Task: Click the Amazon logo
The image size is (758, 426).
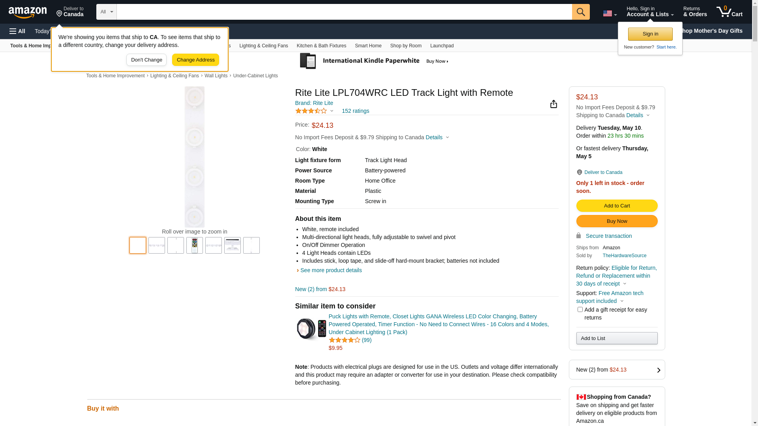Action: pyautogui.click(x=28, y=12)
